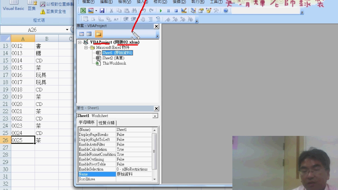The image size is (338, 190).
Task: Click the Uncomment Block icon
Action: 158,19
